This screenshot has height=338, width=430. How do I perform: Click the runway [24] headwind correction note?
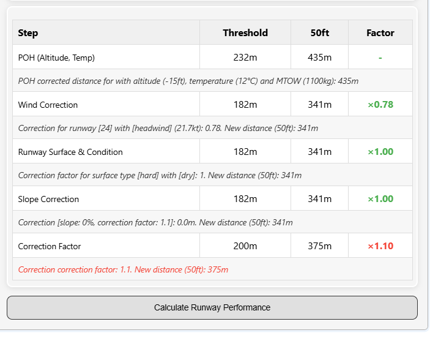coord(168,128)
